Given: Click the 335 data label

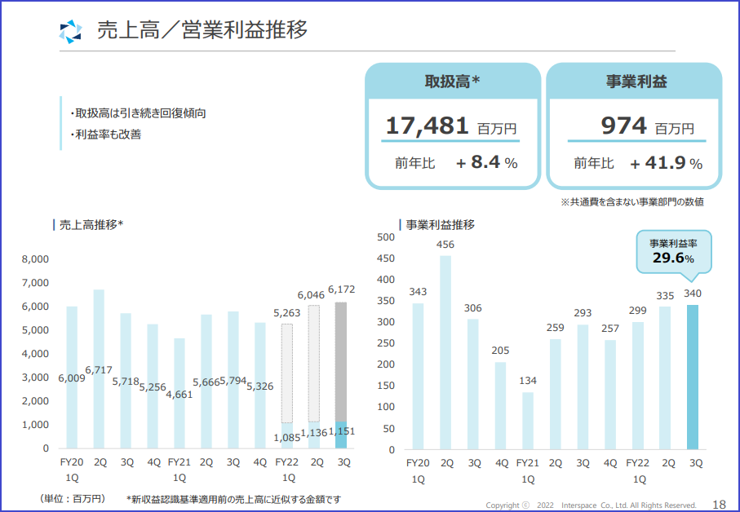Looking at the screenshot, I should pyautogui.click(x=665, y=296).
